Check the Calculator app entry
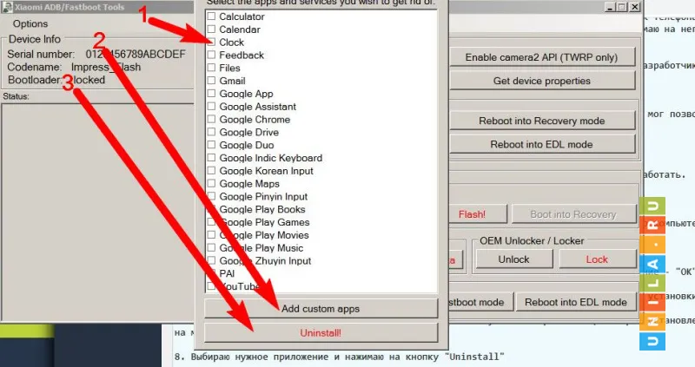 coord(212,16)
